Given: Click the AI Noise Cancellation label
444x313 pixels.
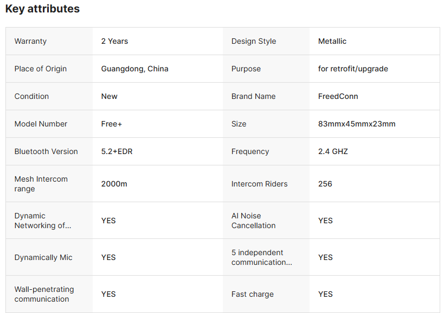Looking at the screenshot, I should pos(253,221).
